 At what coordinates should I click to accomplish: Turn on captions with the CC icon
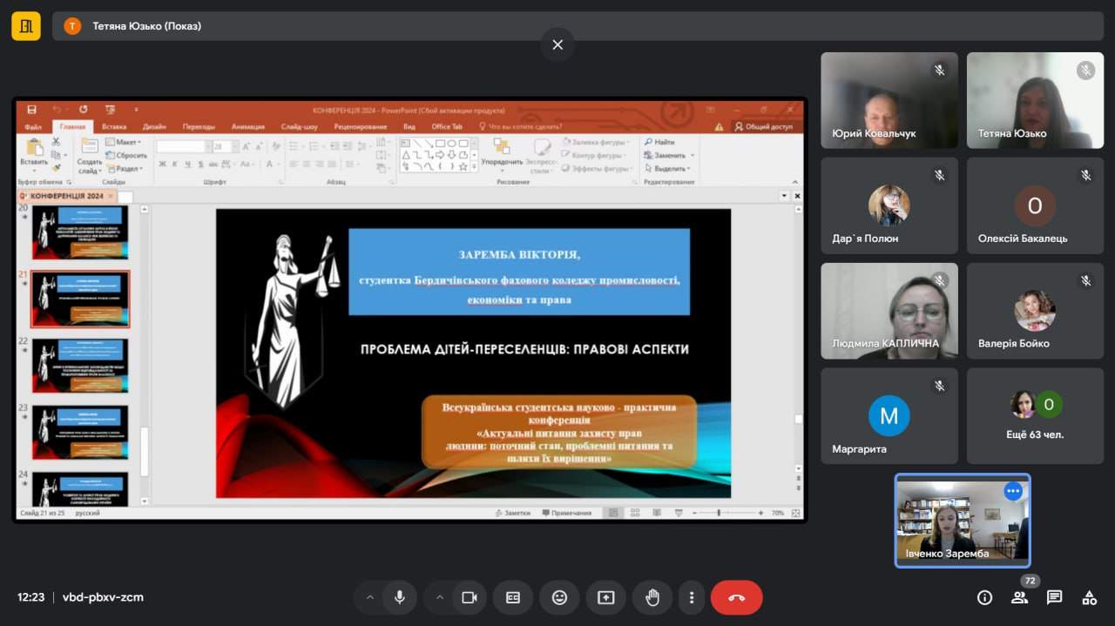click(513, 597)
